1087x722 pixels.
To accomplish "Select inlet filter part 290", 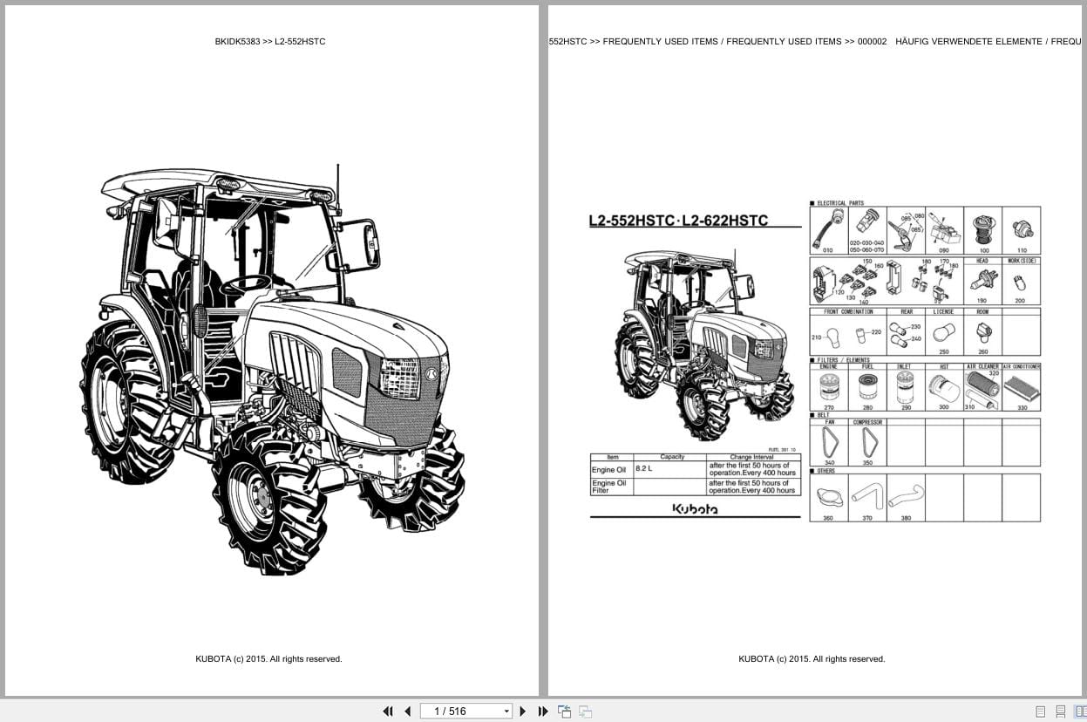I will (906, 390).
